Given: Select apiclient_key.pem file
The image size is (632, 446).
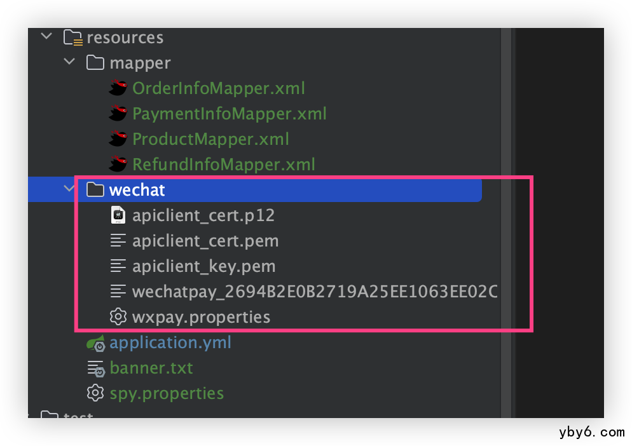Looking at the screenshot, I should [x=203, y=266].
